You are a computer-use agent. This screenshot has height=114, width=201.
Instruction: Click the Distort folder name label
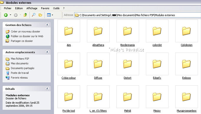click(128, 78)
